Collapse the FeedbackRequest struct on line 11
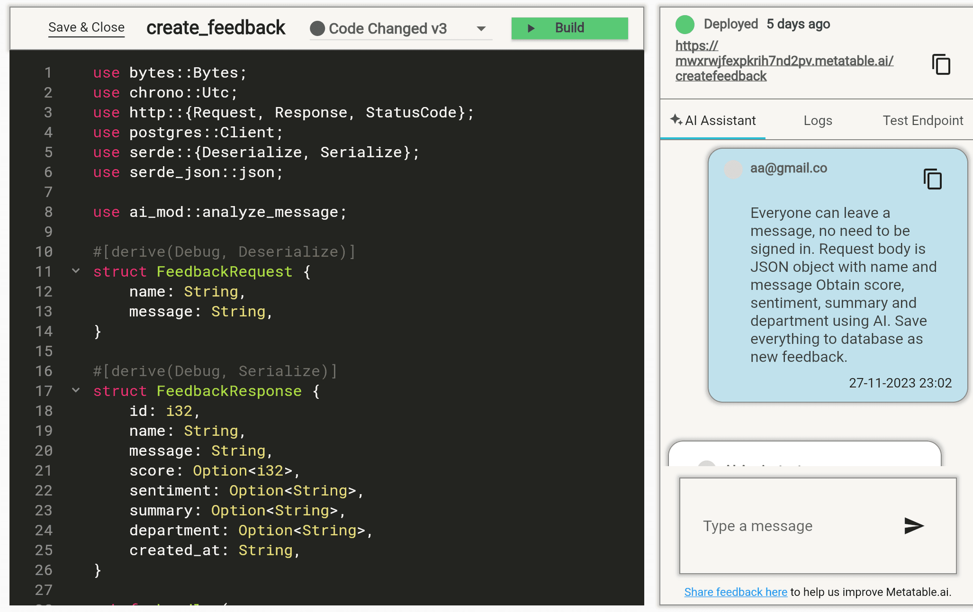This screenshot has width=973, height=612. [x=75, y=271]
